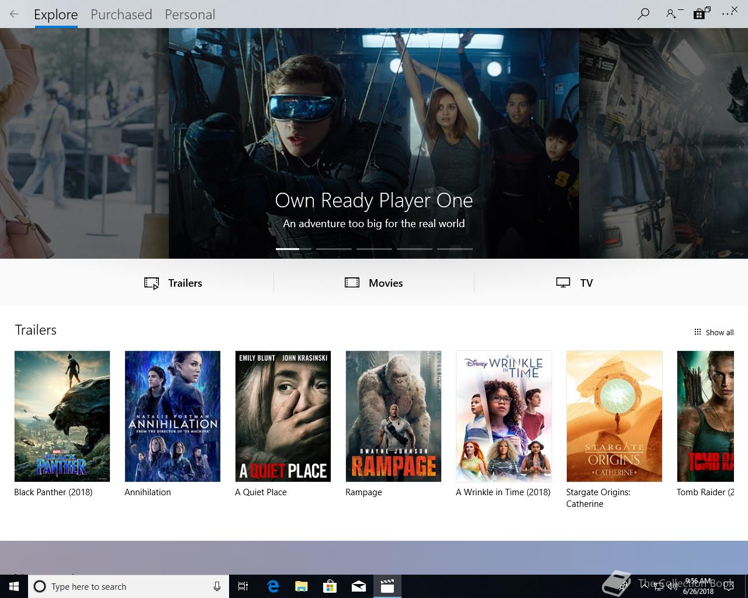
Task: Click the Show all link for Trailers
Action: point(719,332)
